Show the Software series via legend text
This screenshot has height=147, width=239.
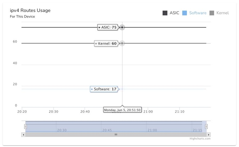pyautogui.click(x=198, y=13)
